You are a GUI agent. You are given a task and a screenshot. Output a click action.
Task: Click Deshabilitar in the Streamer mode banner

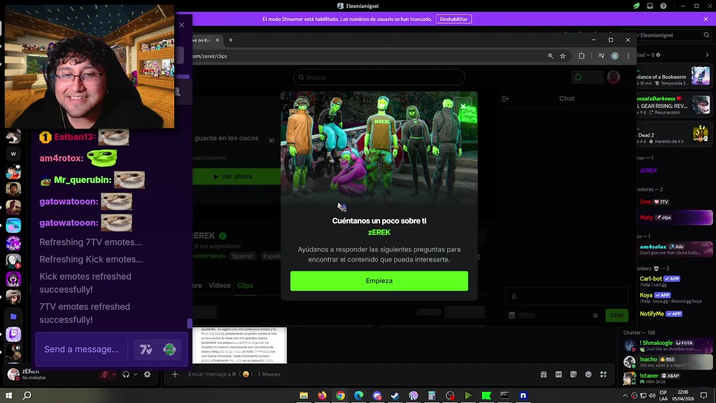point(454,19)
